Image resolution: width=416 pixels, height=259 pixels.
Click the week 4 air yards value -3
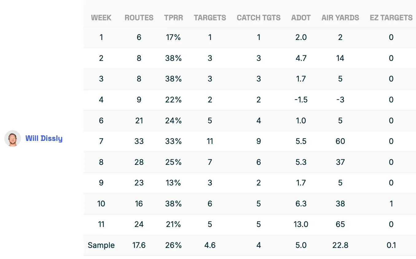tap(340, 100)
